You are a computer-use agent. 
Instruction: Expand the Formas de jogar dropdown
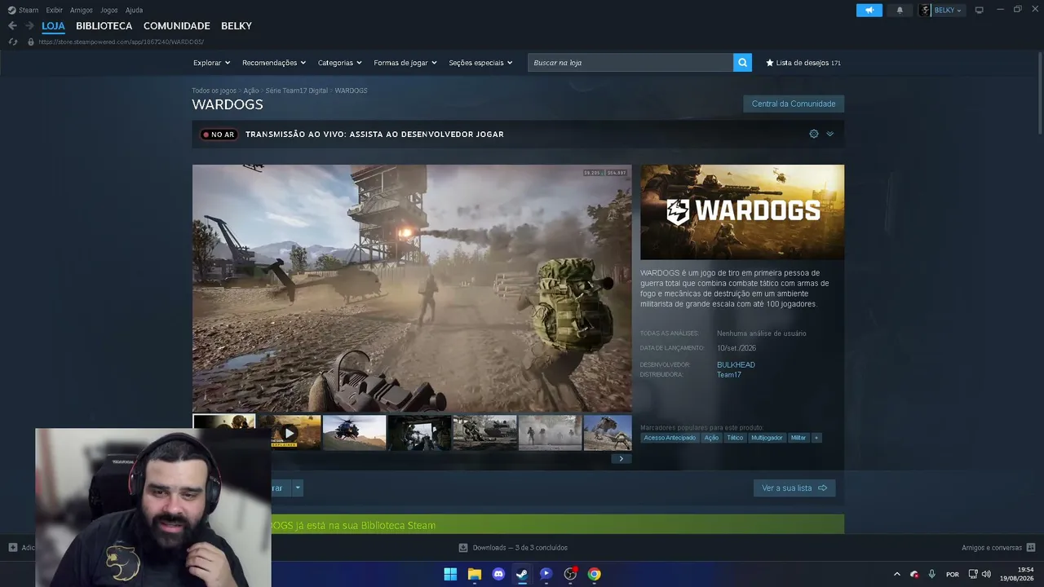tap(405, 63)
